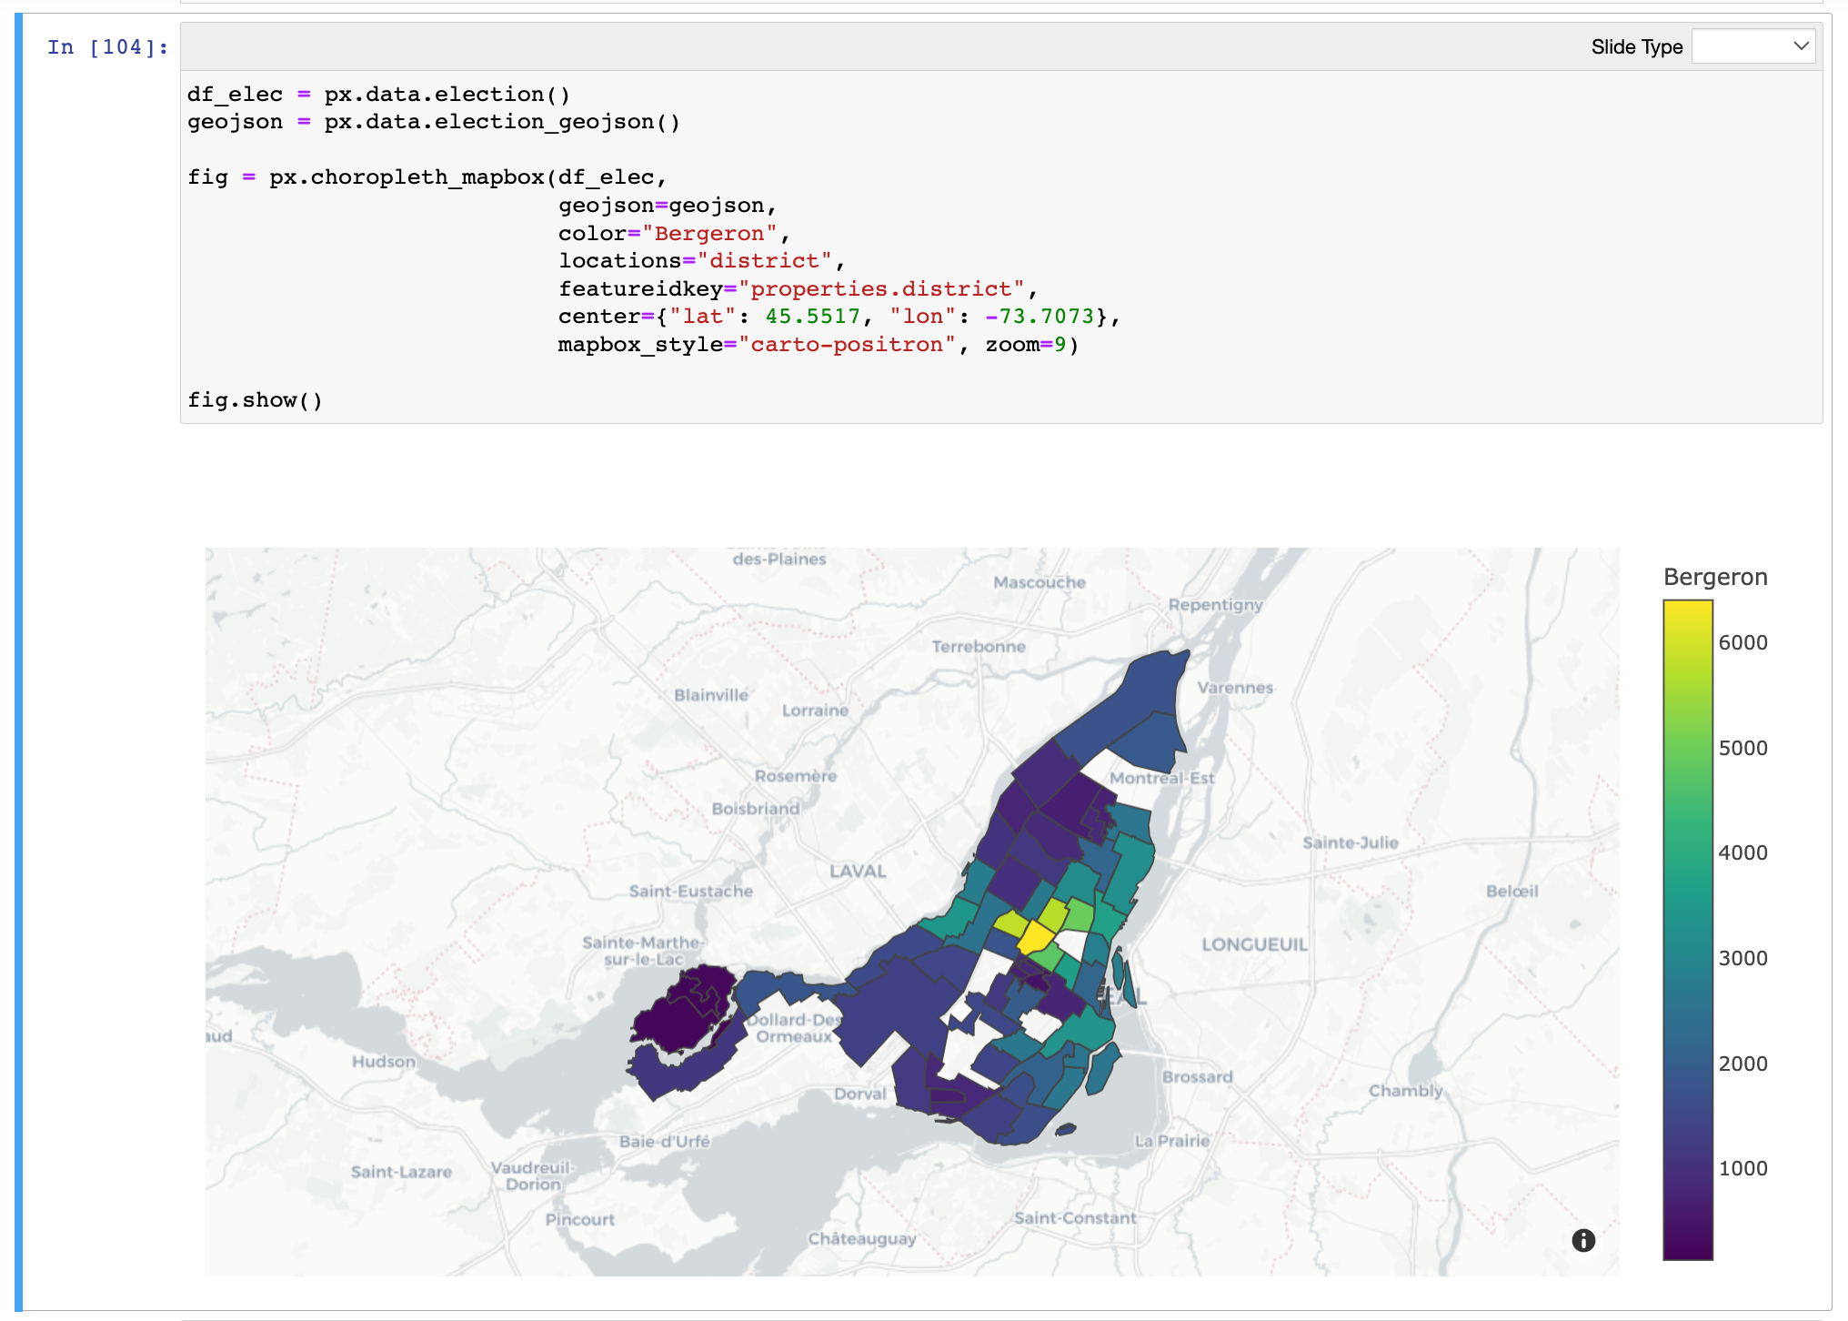Open the Slide Type dropdown
The width and height of the screenshot is (1848, 1321).
pos(1753,46)
